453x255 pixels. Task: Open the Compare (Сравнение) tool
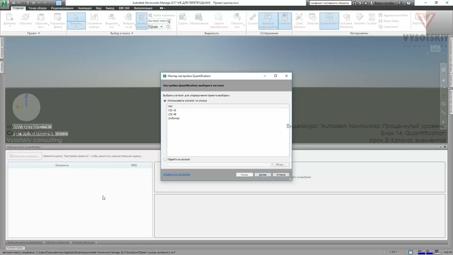[x=388, y=27]
